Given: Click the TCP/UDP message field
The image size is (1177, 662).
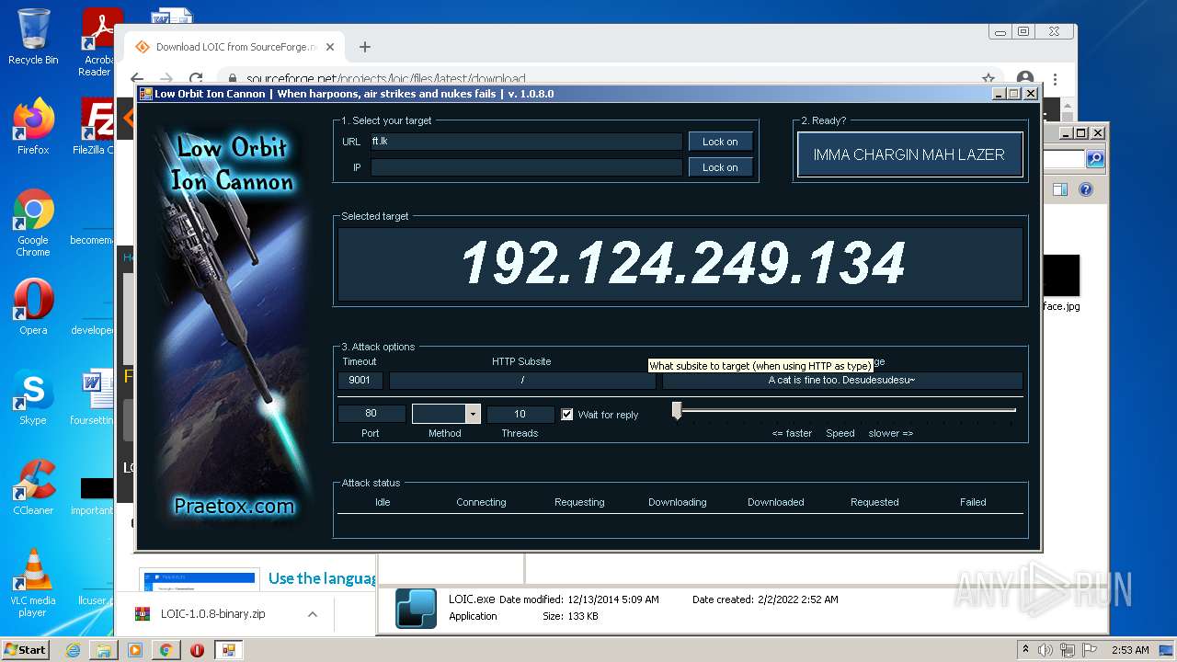Looking at the screenshot, I should pos(842,380).
